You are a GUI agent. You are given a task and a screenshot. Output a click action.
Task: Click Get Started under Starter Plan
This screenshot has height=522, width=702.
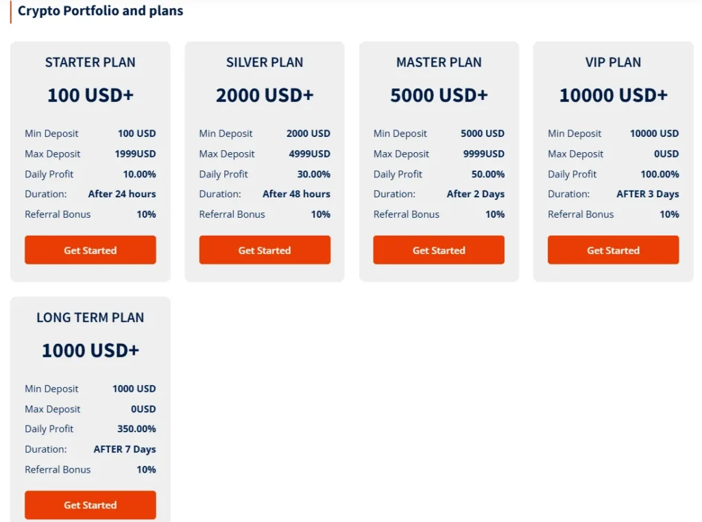[x=90, y=250]
